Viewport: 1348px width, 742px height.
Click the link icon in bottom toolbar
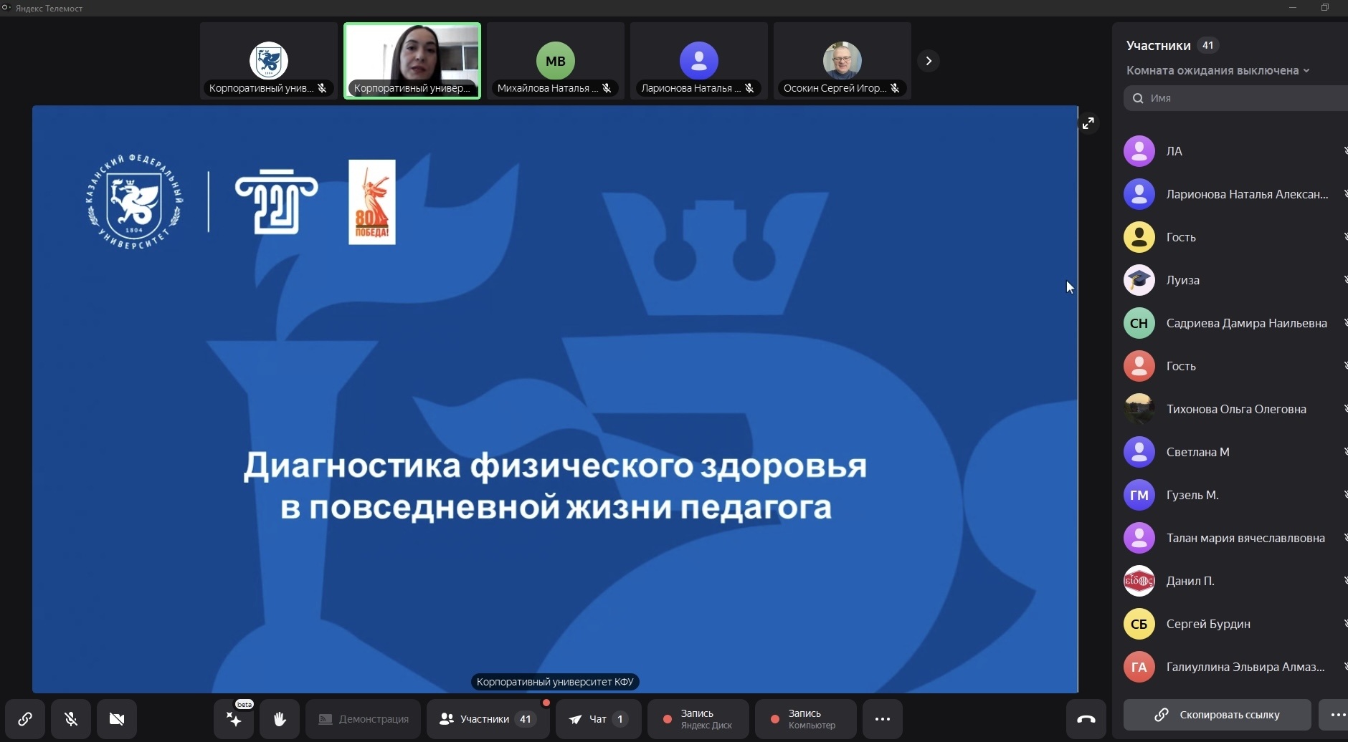(x=25, y=718)
